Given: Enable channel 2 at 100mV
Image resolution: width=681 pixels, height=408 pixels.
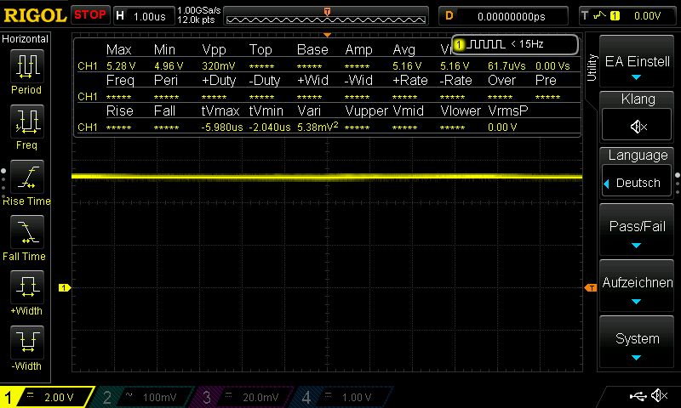Looking at the screenshot, I should coord(146,397).
